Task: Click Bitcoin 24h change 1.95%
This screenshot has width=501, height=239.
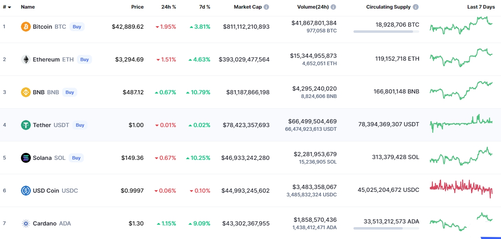Action: [166, 27]
